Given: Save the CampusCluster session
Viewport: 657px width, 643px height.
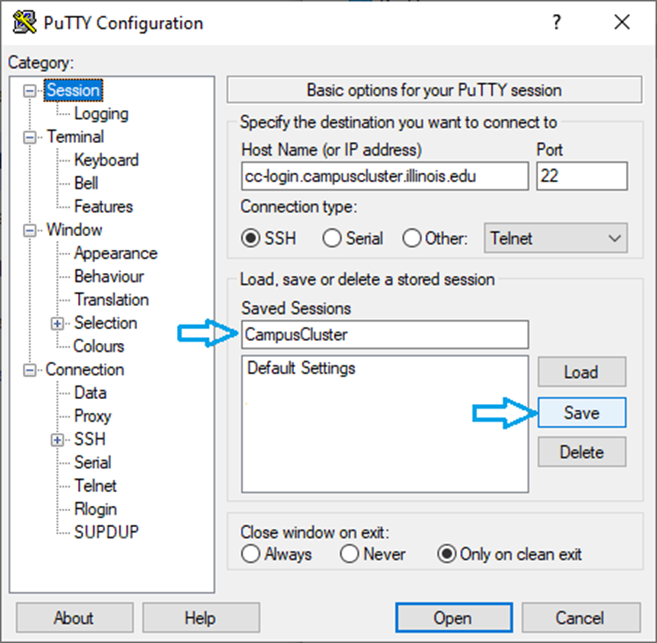Looking at the screenshot, I should pos(581,413).
